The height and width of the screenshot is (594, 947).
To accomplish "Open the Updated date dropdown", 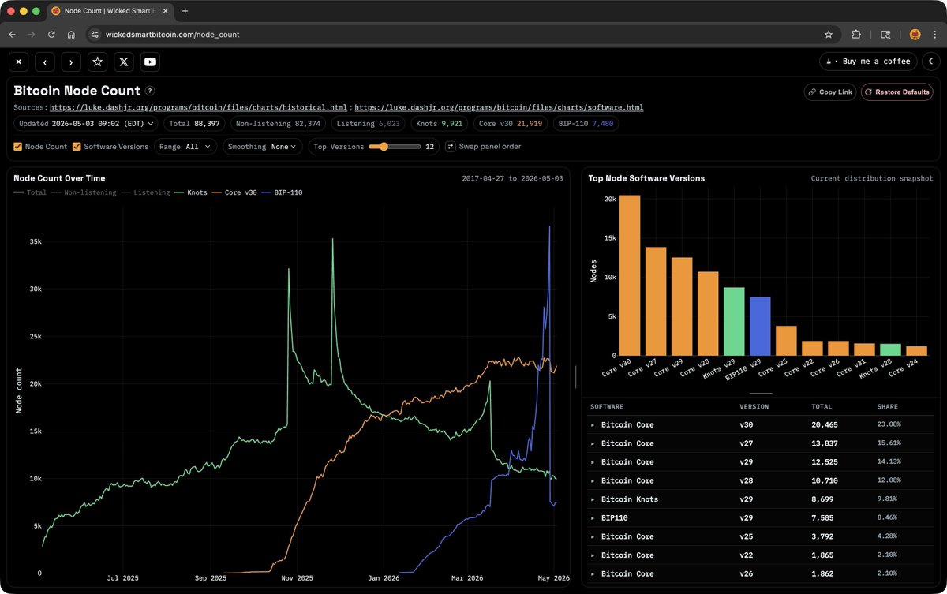I will point(87,124).
